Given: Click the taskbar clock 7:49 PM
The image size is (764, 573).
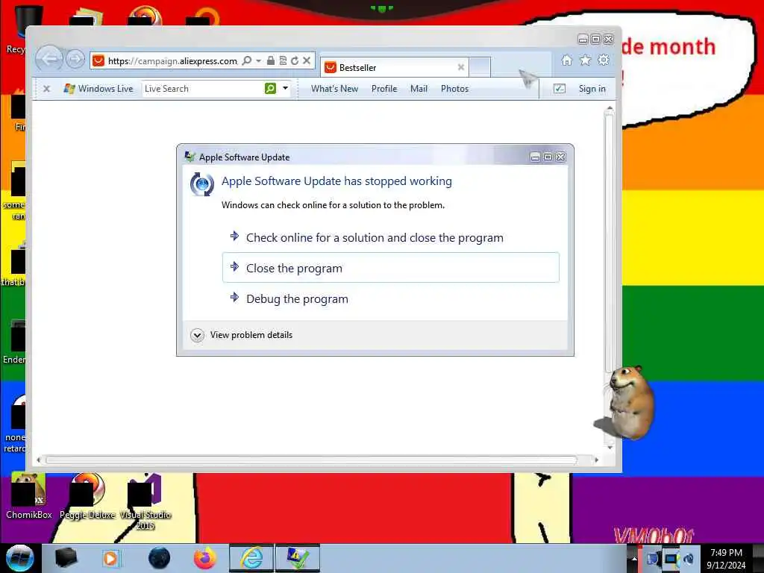Looking at the screenshot, I should [x=726, y=553].
